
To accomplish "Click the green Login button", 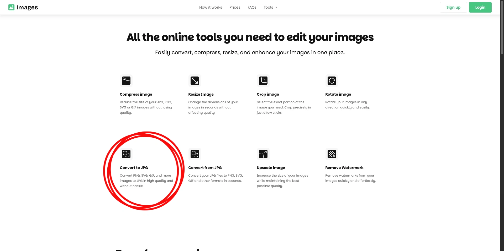I will pos(480,7).
